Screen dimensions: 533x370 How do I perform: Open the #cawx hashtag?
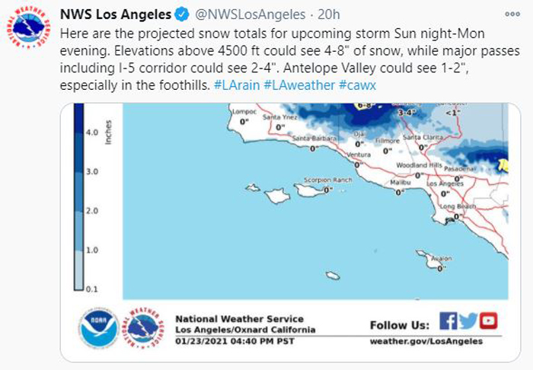click(357, 85)
